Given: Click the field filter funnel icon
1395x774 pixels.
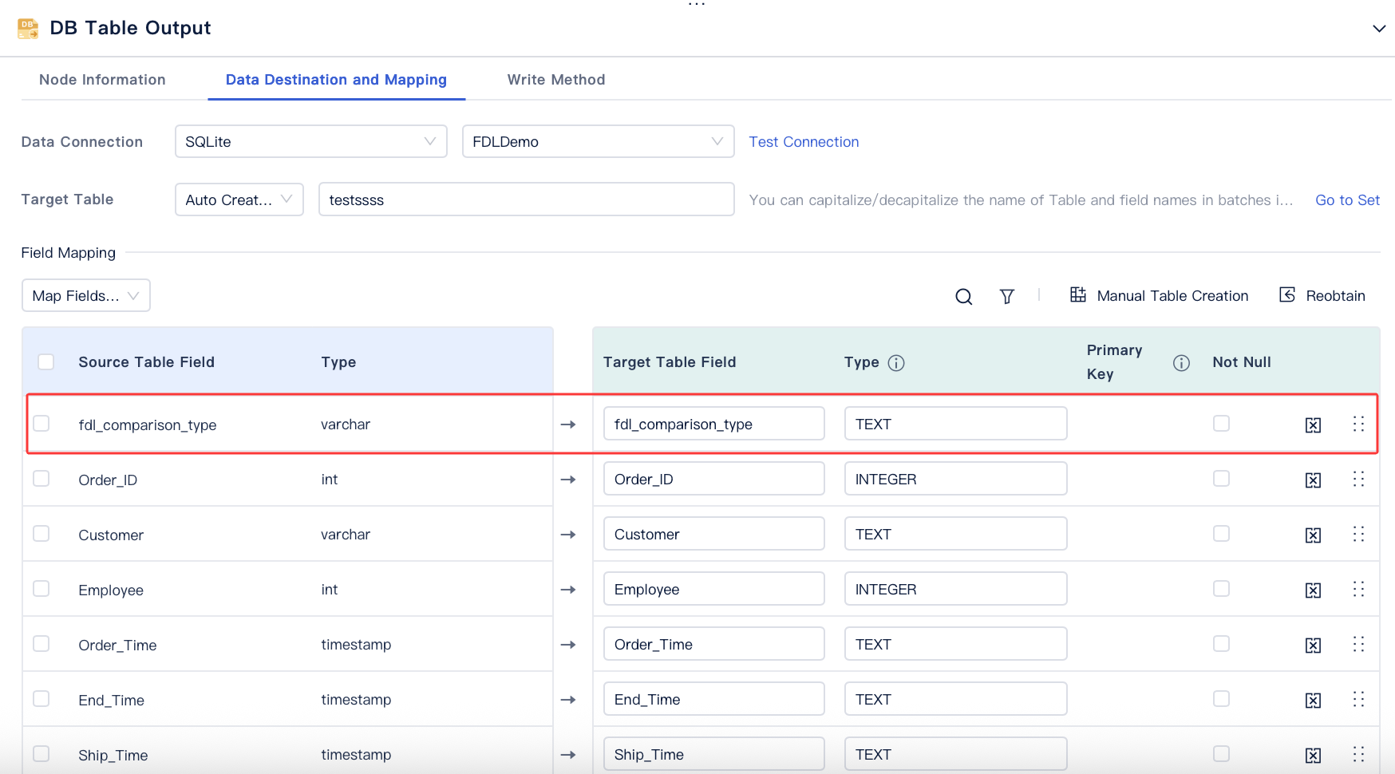Looking at the screenshot, I should (x=1007, y=296).
